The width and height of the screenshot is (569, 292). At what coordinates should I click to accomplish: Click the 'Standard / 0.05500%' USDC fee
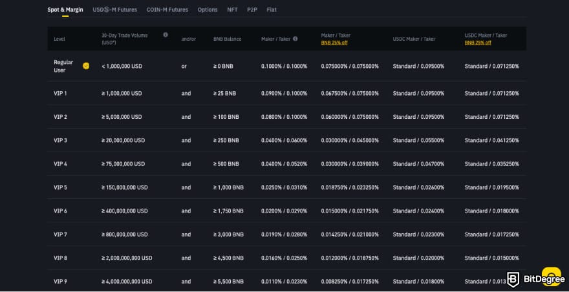[418, 140]
